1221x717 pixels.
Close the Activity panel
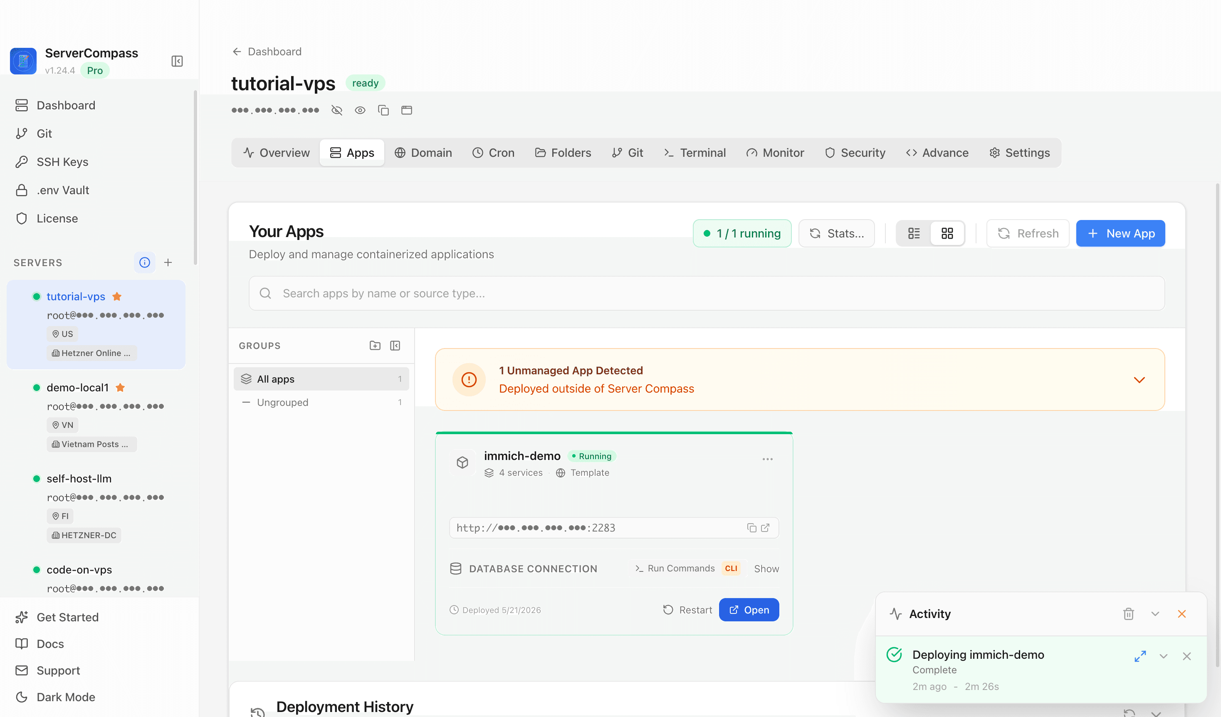pos(1182,614)
